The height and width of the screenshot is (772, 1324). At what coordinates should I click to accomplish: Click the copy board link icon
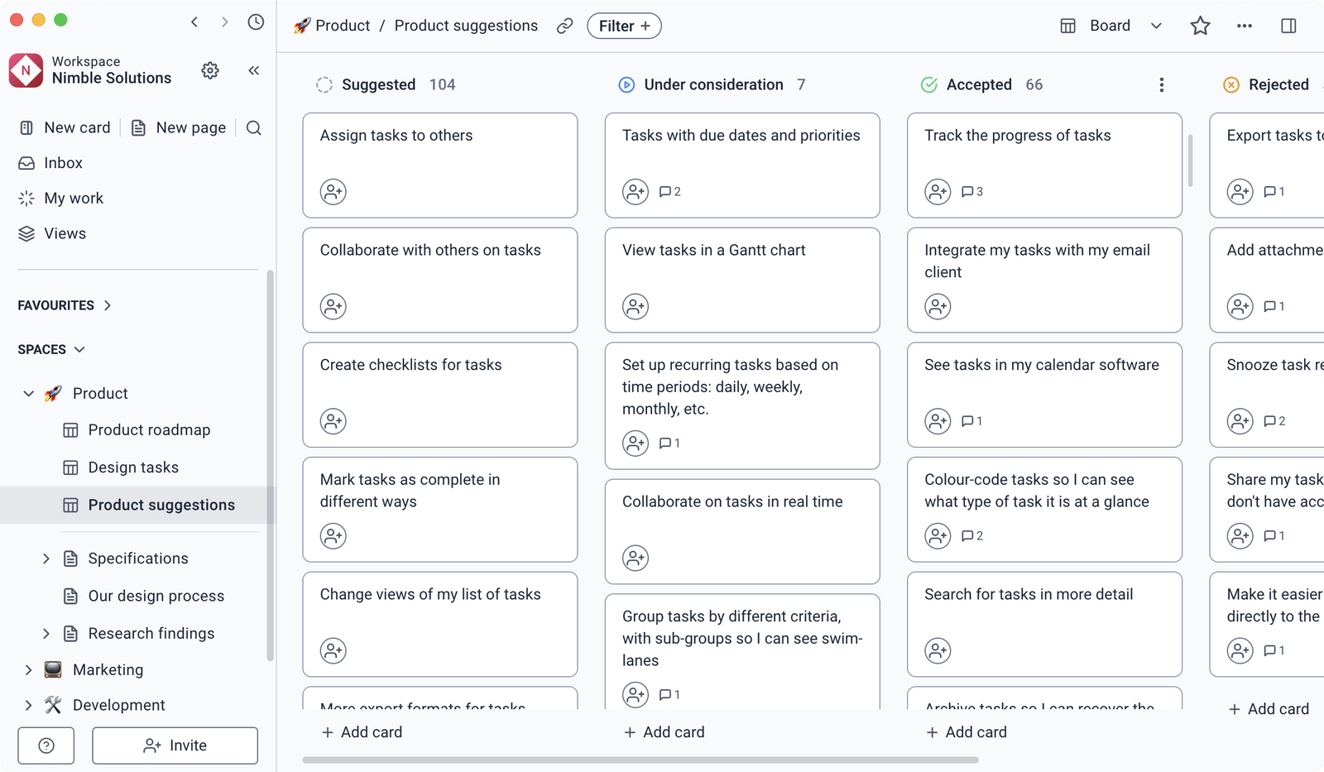coord(565,26)
